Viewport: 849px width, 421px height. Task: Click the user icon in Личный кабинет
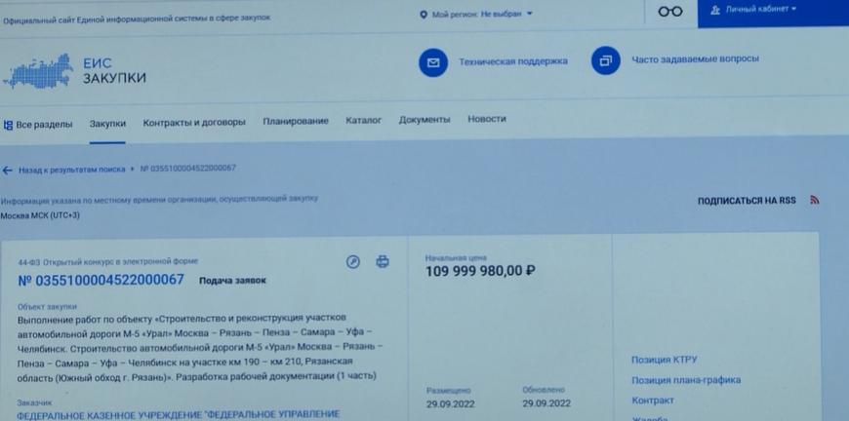[x=715, y=10]
